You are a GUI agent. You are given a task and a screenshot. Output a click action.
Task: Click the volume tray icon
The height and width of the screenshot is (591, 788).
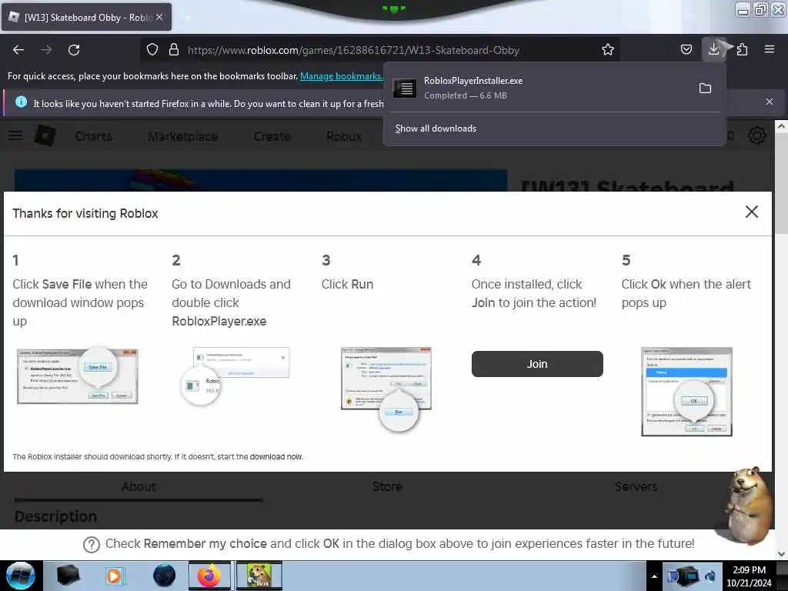[x=710, y=576]
